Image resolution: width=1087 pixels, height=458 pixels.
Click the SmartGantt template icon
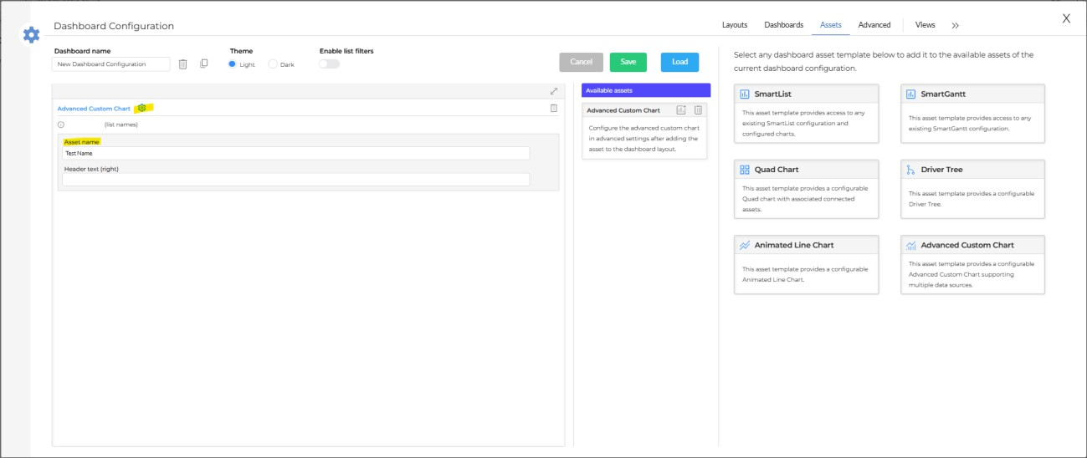pyautogui.click(x=911, y=94)
